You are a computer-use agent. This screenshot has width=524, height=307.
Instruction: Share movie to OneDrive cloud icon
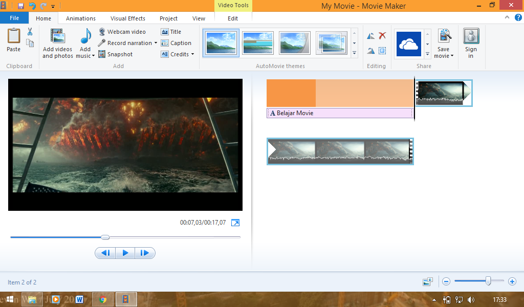tap(409, 44)
